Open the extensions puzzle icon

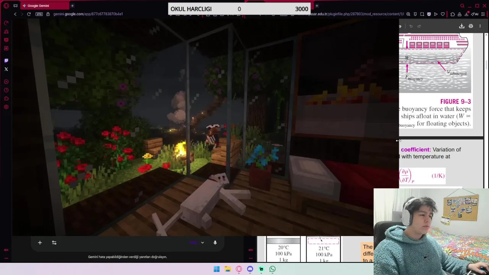click(x=453, y=14)
